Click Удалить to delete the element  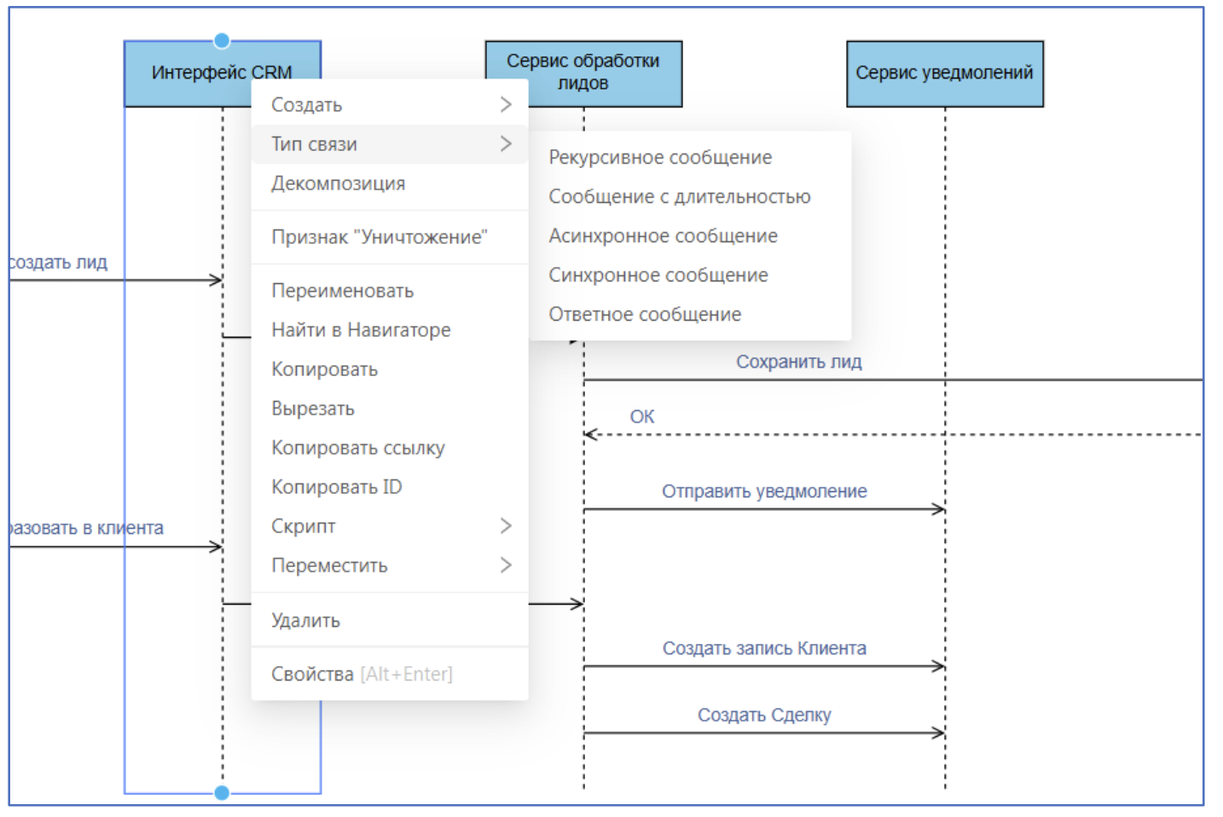pos(305,620)
